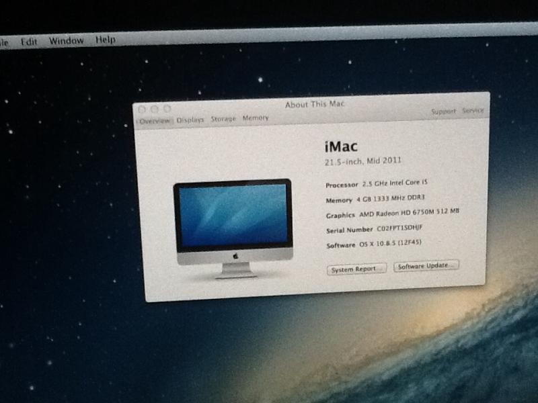Open the Support link
Viewport: 538px width, 403px height.
pos(443,111)
